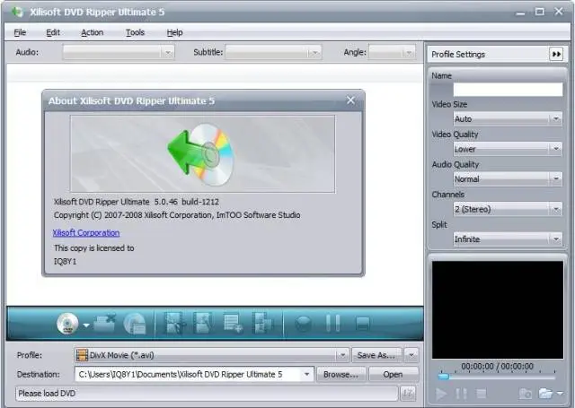Image resolution: width=575 pixels, height=408 pixels.
Task: Click the round Rip start button
Action: click(x=304, y=324)
